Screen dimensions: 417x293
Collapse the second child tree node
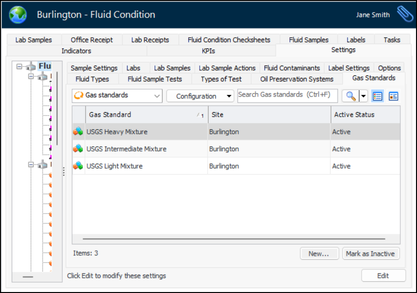point(31,165)
